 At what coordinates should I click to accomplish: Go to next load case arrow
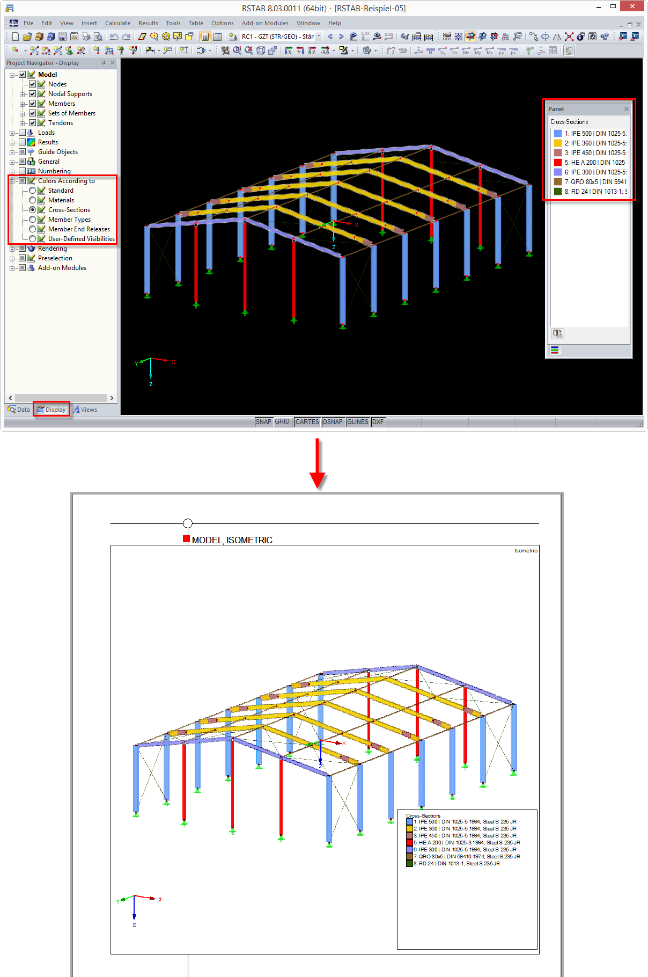[x=341, y=37]
